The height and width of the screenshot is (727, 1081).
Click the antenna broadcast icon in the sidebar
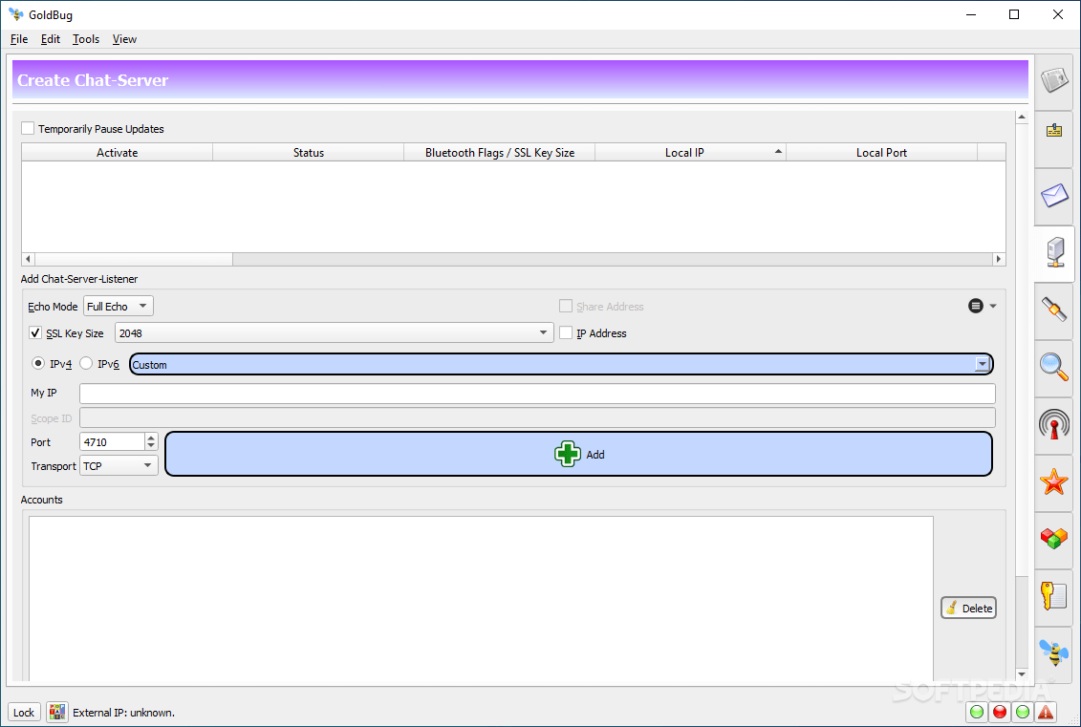tap(1053, 425)
